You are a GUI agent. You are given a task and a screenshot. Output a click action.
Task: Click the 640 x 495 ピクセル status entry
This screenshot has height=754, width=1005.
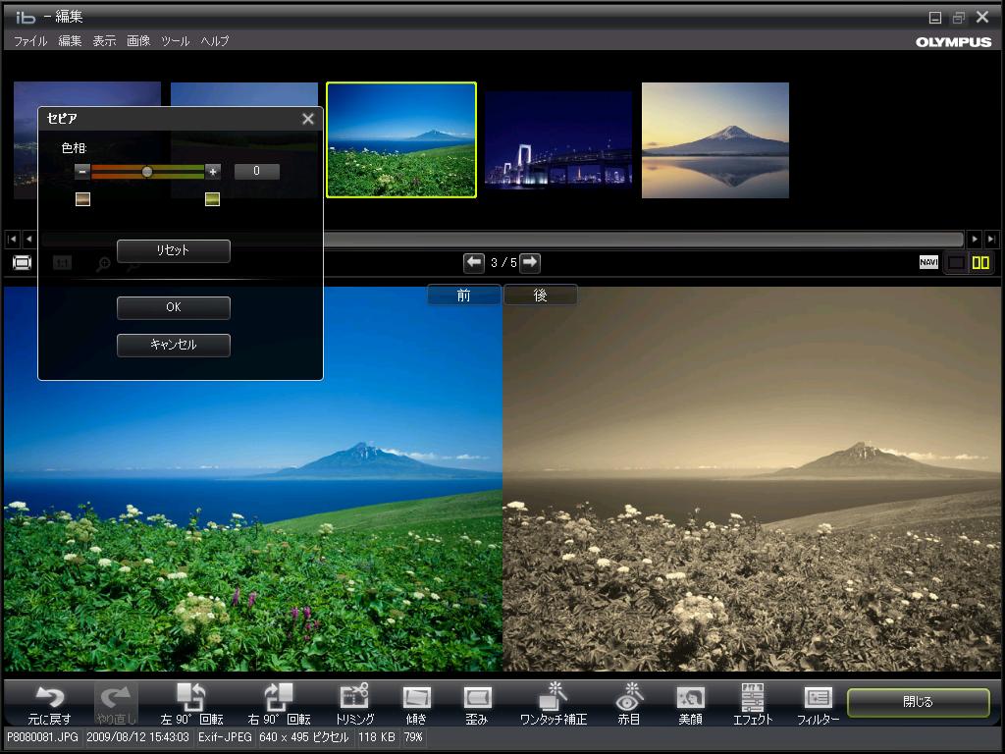304,737
